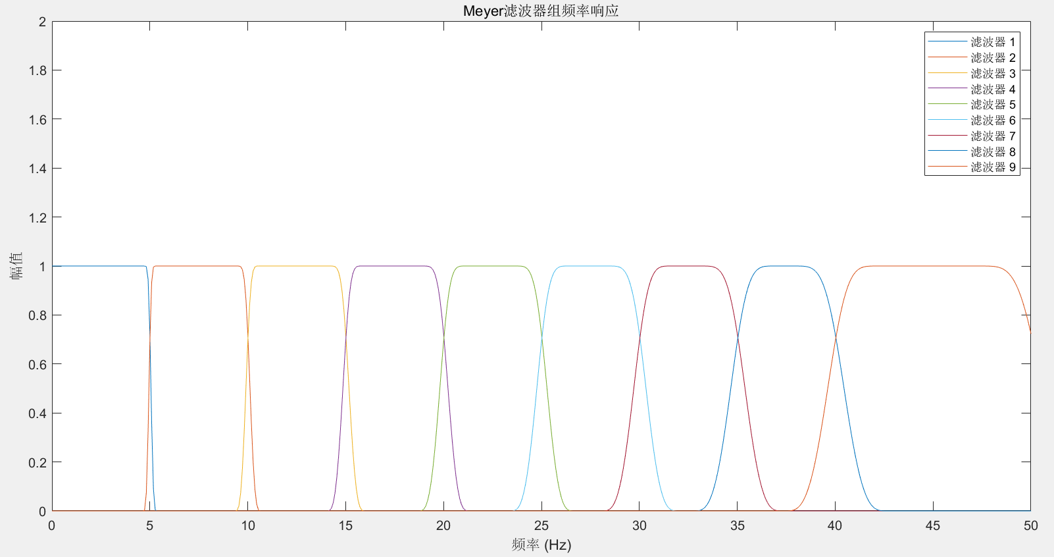Click the yellow curve's flat top near 12 Hz

287,266
